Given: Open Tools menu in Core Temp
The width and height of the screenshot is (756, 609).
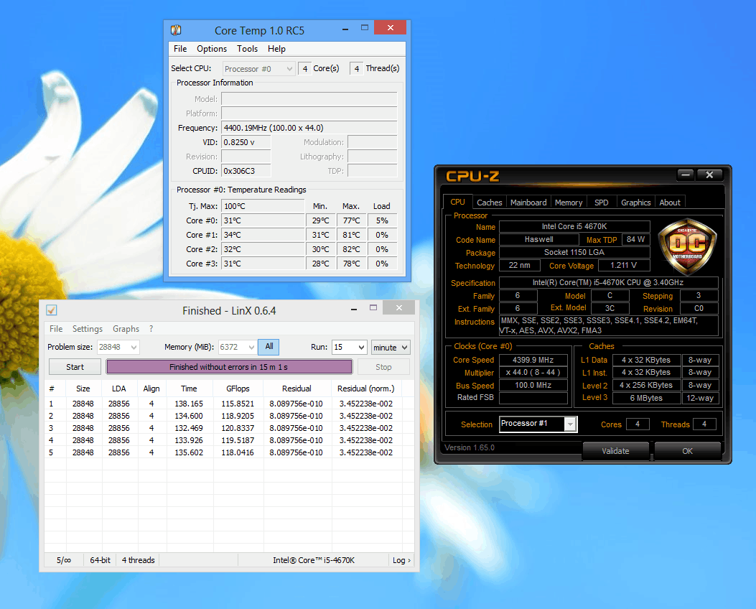Looking at the screenshot, I should 248,49.
